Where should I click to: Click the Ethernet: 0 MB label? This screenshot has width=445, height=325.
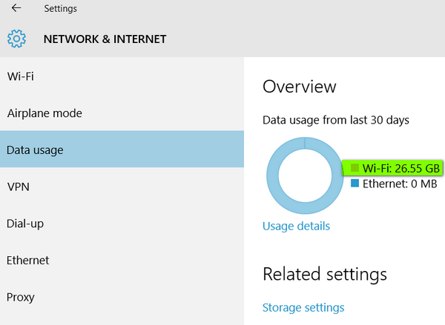click(400, 184)
